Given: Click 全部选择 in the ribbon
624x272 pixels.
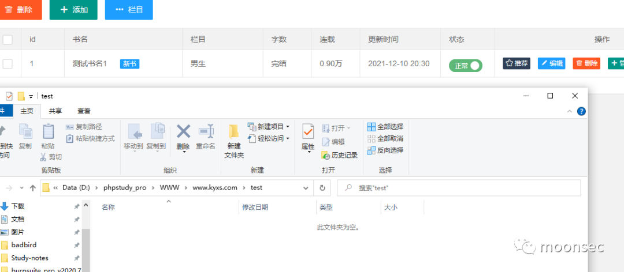Looking at the screenshot, I should coord(385,127).
